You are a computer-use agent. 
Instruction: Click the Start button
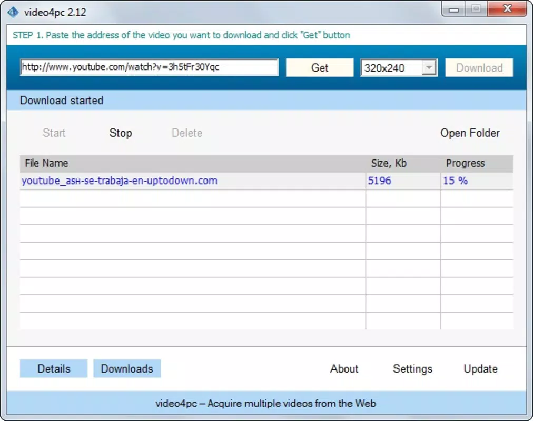pyautogui.click(x=54, y=133)
